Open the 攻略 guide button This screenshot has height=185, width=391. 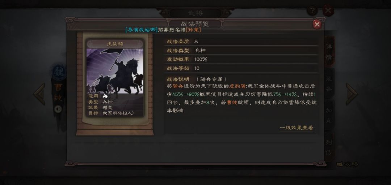pyautogui.click(x=348, y=164)
